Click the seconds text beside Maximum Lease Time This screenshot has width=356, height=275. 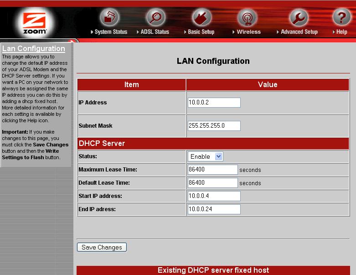(x=250, y=170)
